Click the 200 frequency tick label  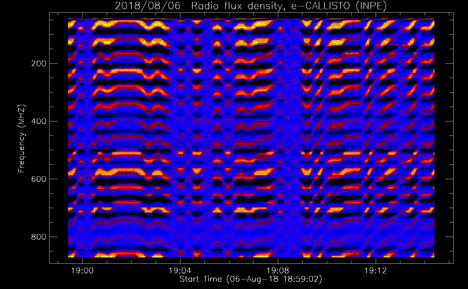tap(39, 64)
